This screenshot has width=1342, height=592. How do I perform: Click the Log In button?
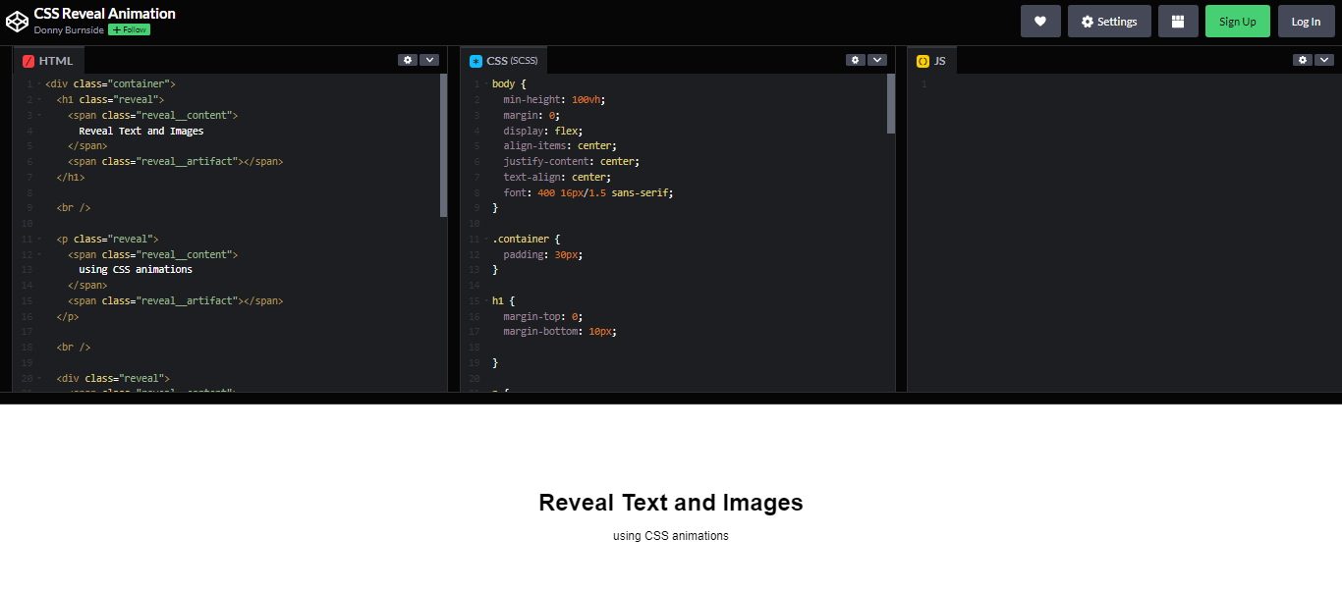[x=1306, y=22]
